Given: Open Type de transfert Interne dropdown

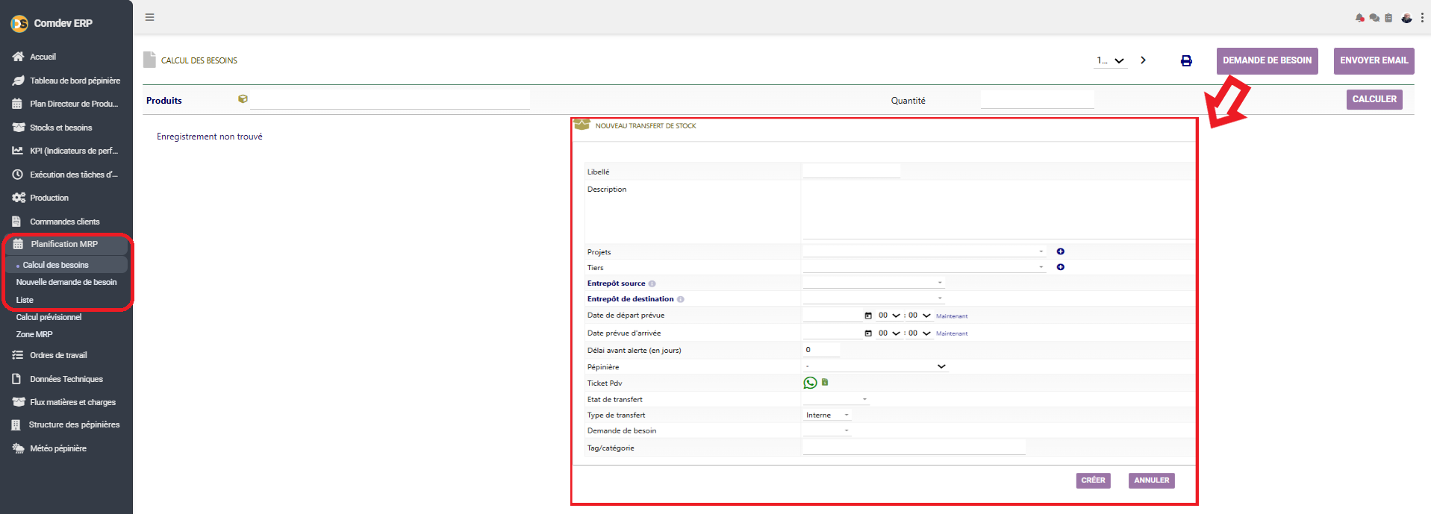Looking at the screenshot, I should coord(827,415).
